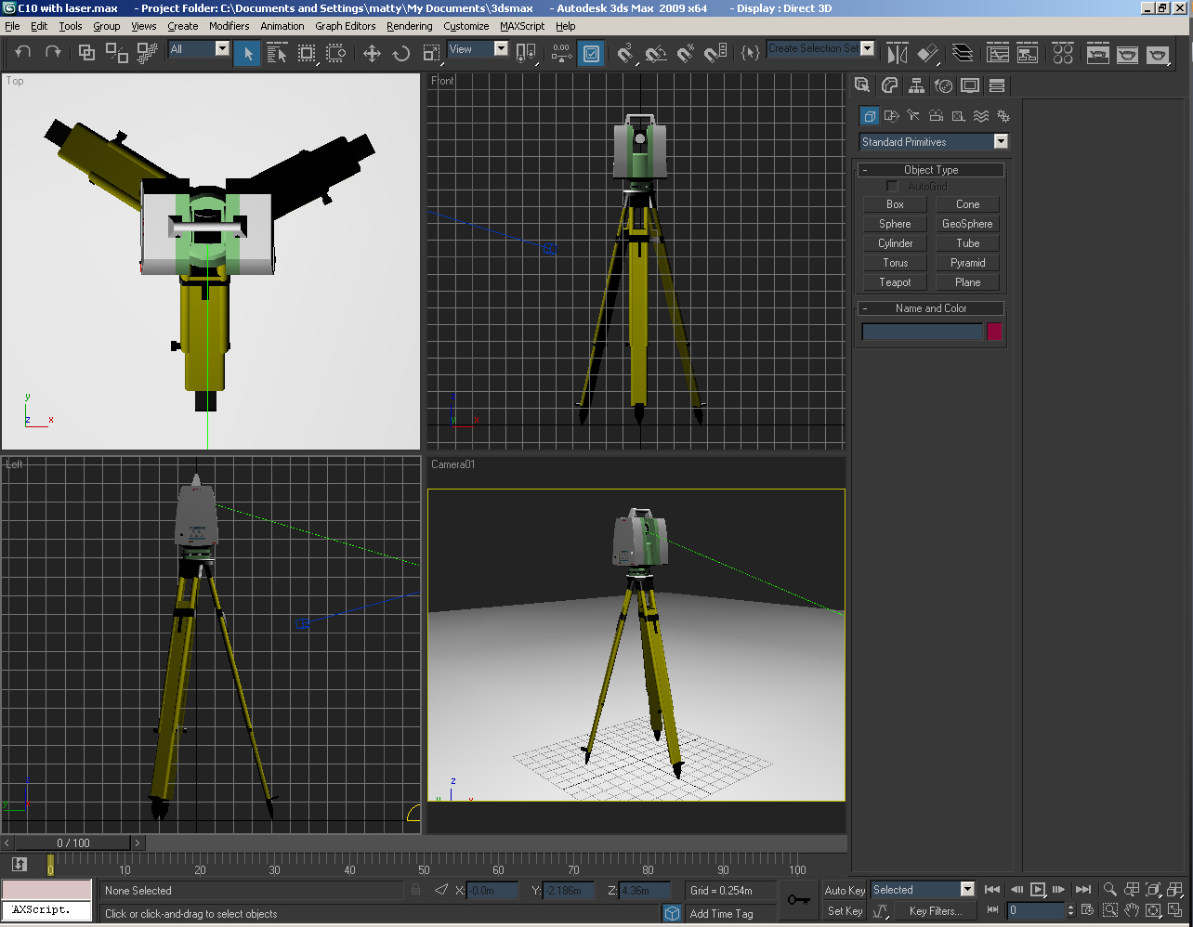1193x927 pixels.
Task: Activate the Select and Rotate tool
Action: [x=401, y=53]
